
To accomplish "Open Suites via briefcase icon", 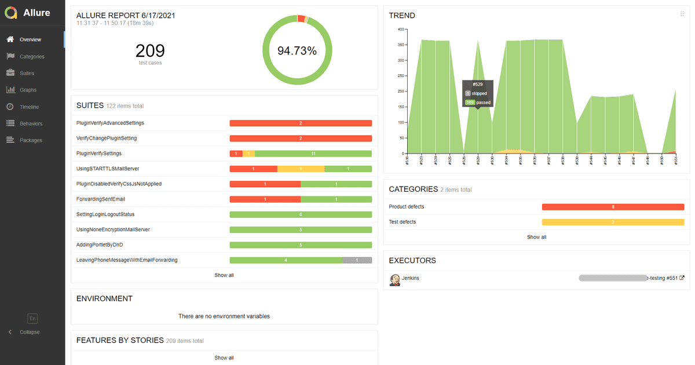I will pos(10,73).
